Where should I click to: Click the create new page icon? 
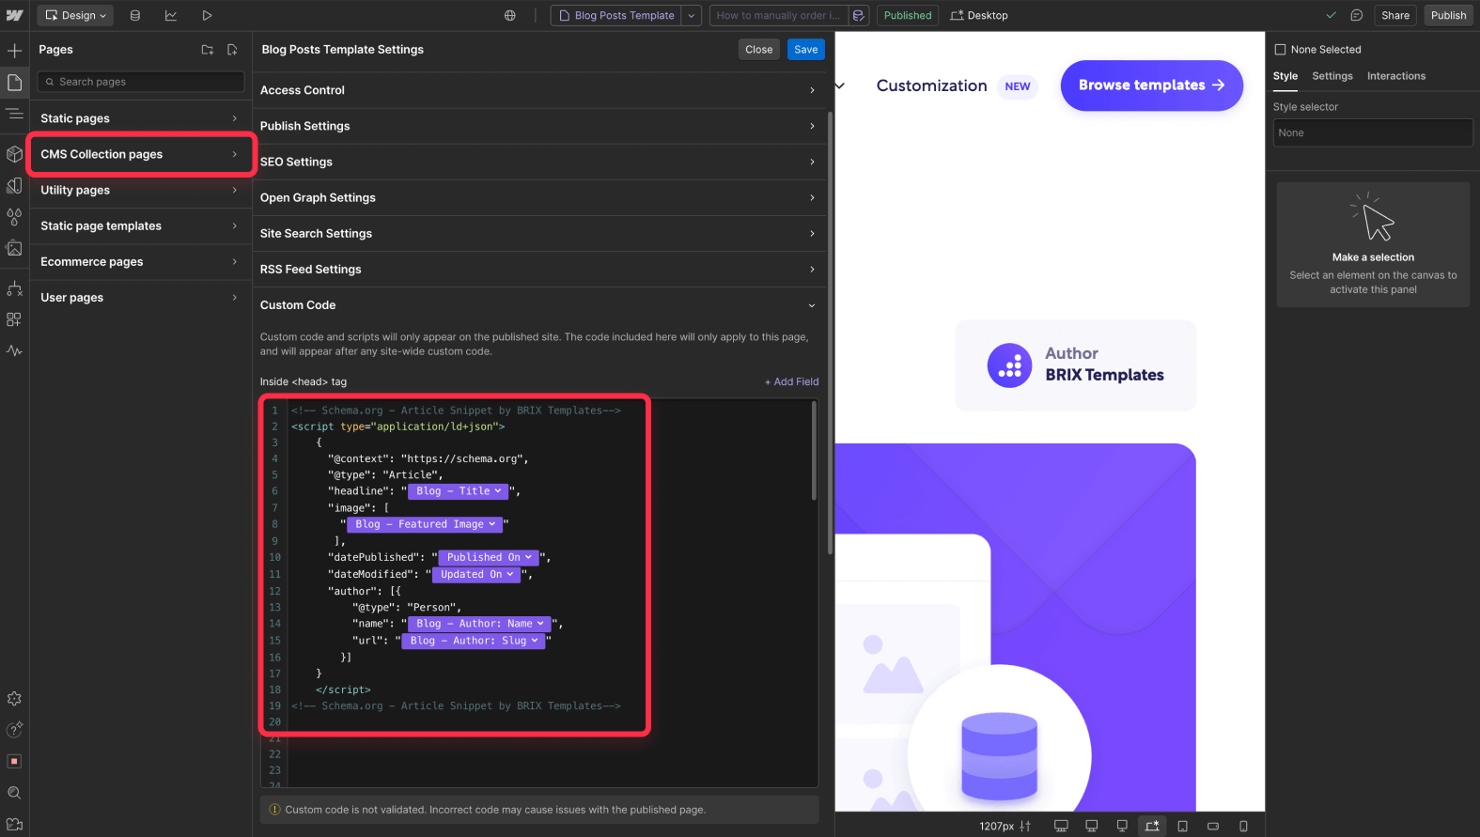[x=232, y=50]
